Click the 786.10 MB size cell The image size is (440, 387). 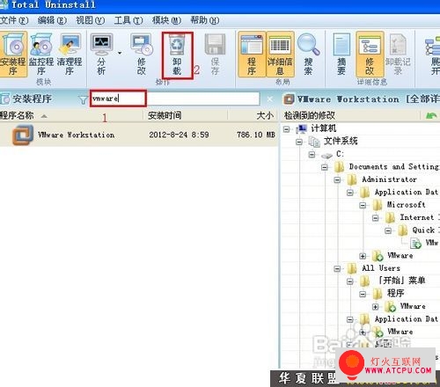tap(256, 135)
